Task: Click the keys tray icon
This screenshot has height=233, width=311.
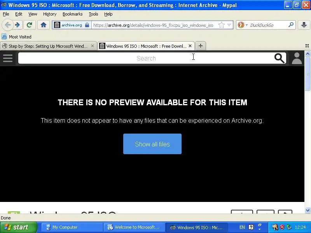Action: pos(275,227)
